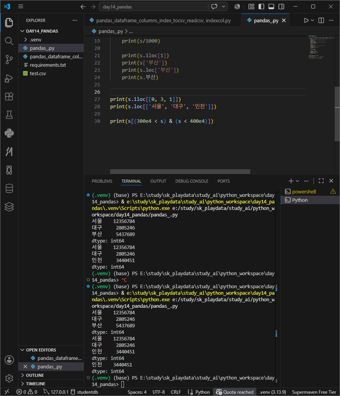The height and width of the screenshot is (396, 340).
Task: Change indentation via Spaces: 4
Action: click(137, 392)
